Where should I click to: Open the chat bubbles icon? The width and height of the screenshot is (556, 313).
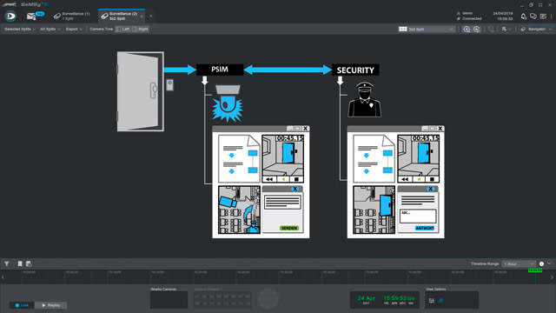(533, 17)
